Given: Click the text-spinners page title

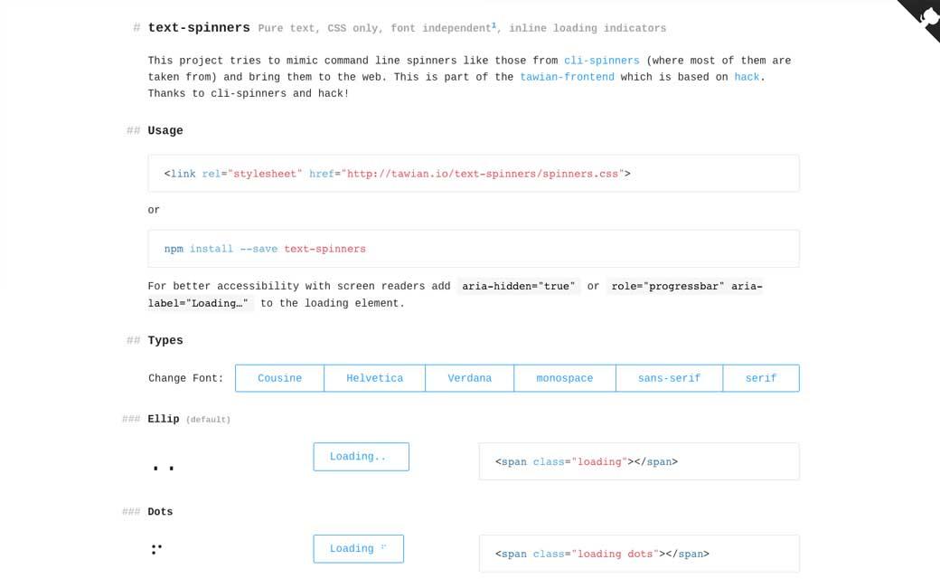Looking at the screenshot, I should (x=199, y=28).
